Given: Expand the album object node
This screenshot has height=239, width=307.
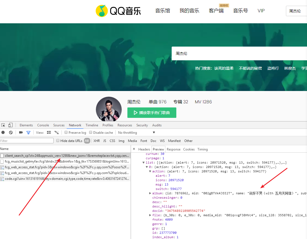Looking at the screenshot, I should click(150, 193).
